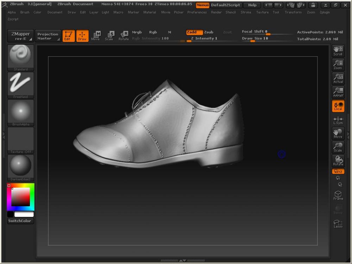
Task: Select the Lasso selection icon
Action: [338, 224]
